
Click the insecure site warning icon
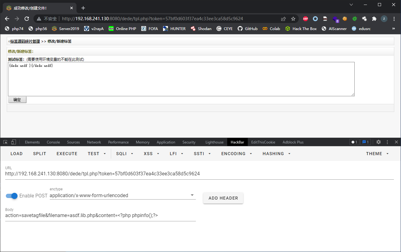tap(39, 19)
